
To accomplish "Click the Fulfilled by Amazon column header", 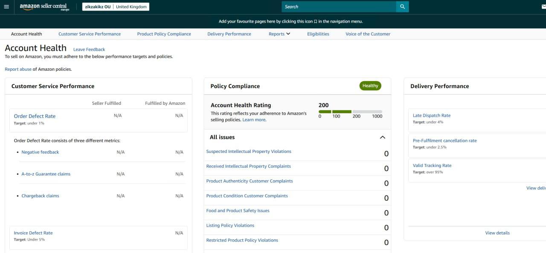I will [165, 103].
